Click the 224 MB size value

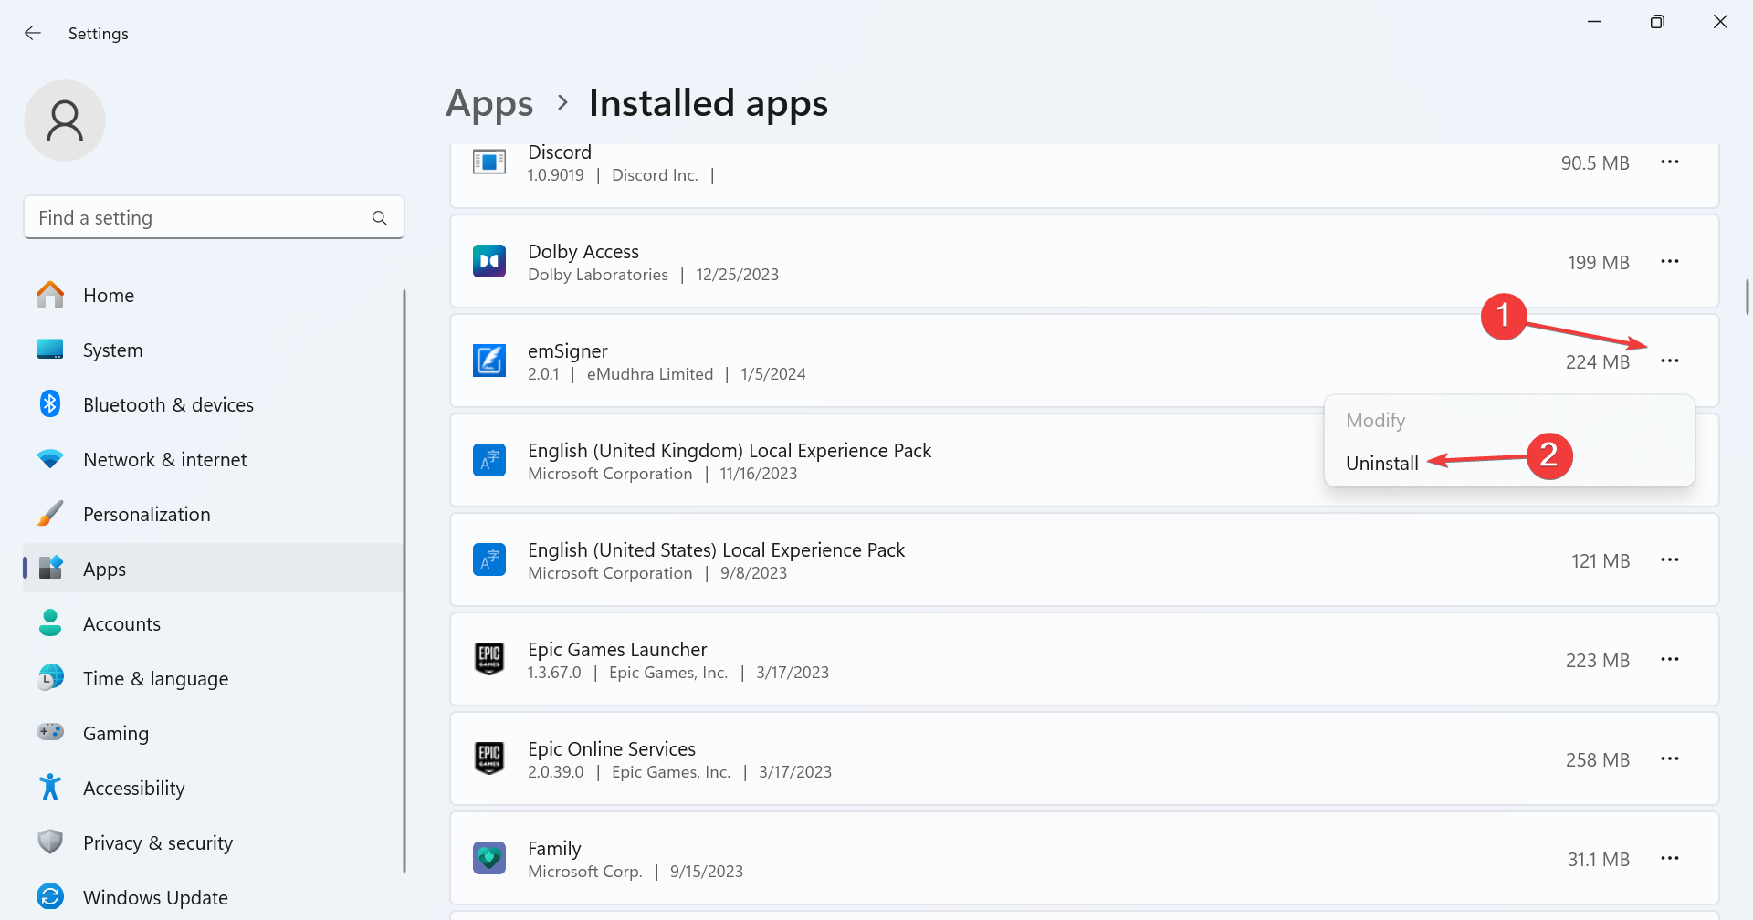pyautogui.click(x=1598, y=362)
